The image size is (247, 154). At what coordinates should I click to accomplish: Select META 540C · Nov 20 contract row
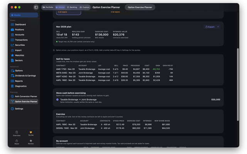pos(115,73)
